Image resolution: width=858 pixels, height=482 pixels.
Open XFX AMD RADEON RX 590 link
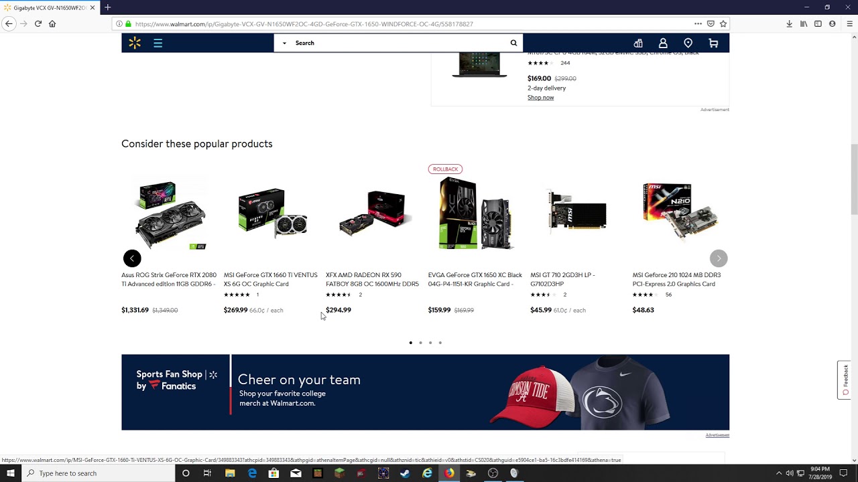point(372,279)
